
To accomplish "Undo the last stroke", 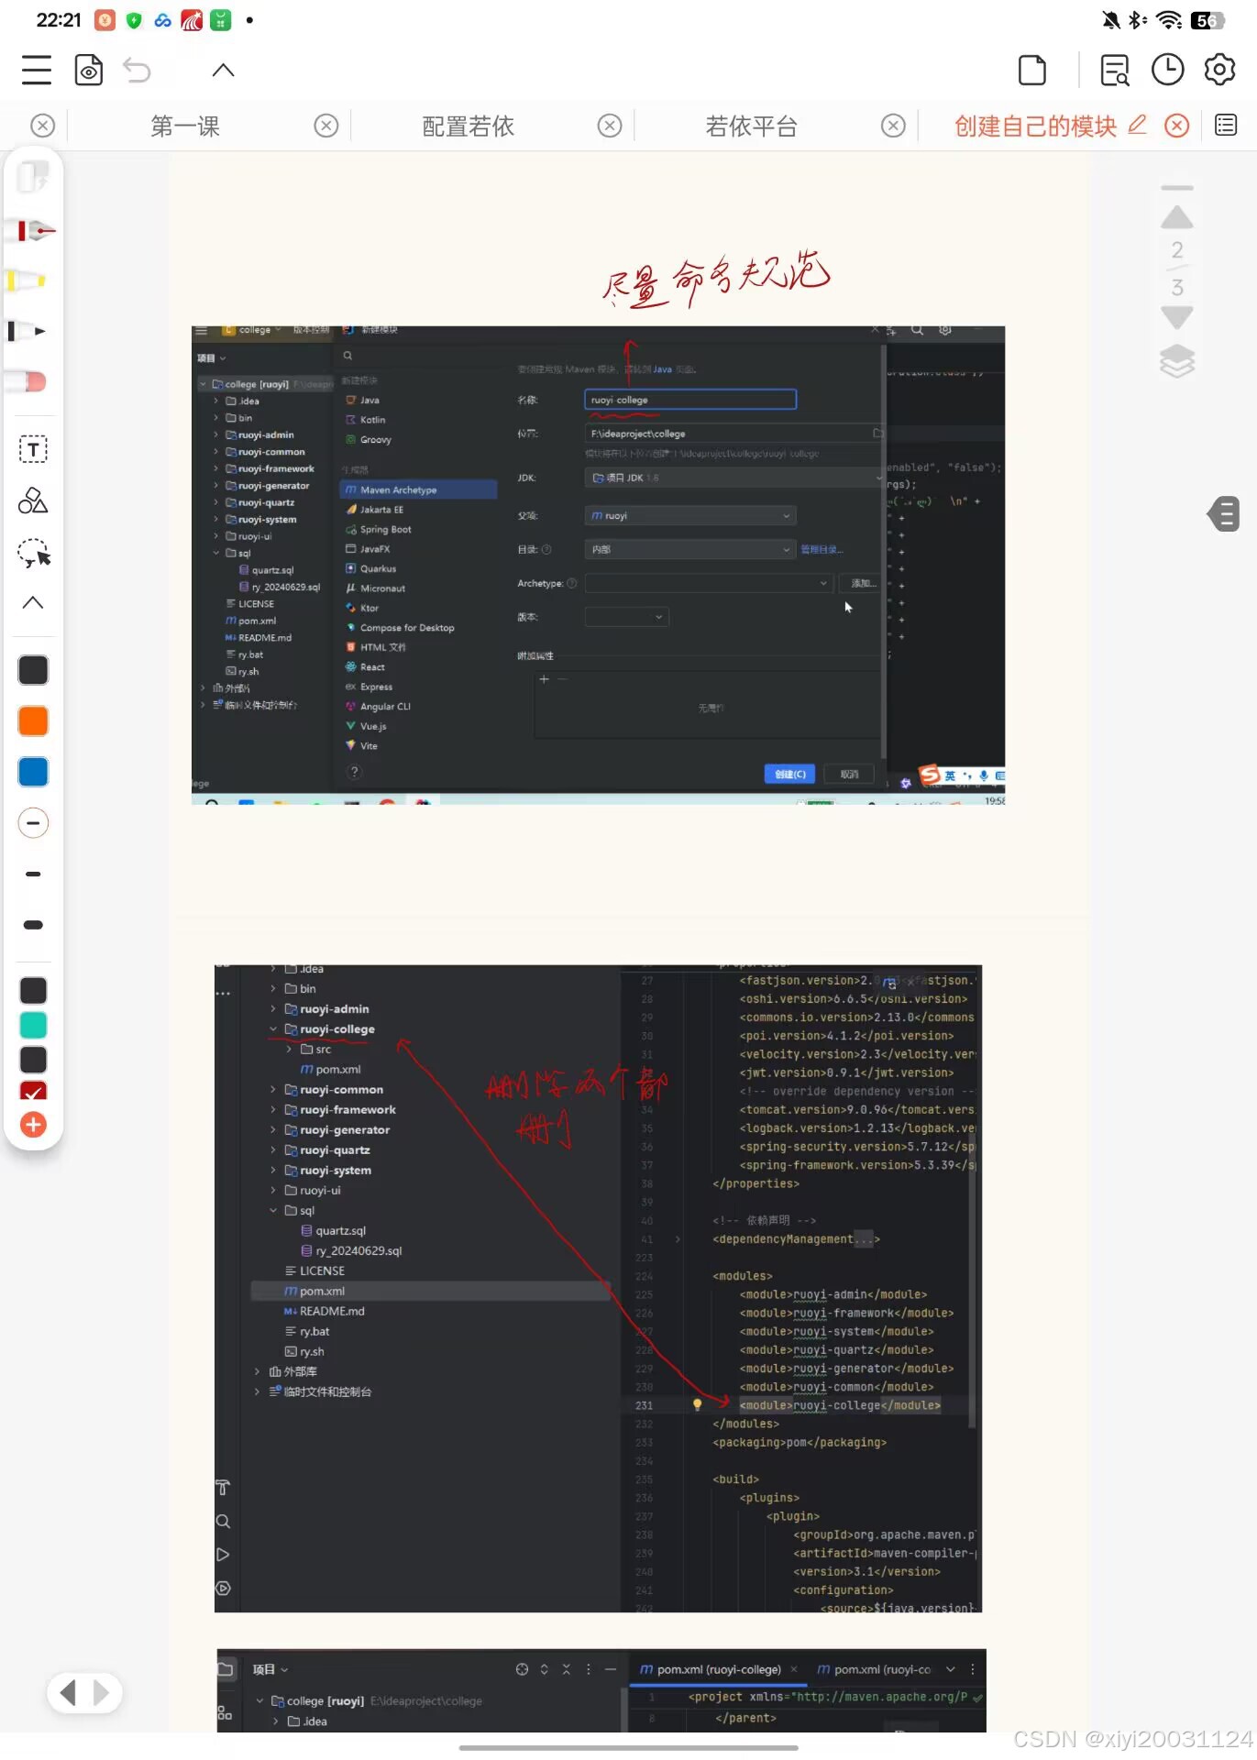I will 138,71.
